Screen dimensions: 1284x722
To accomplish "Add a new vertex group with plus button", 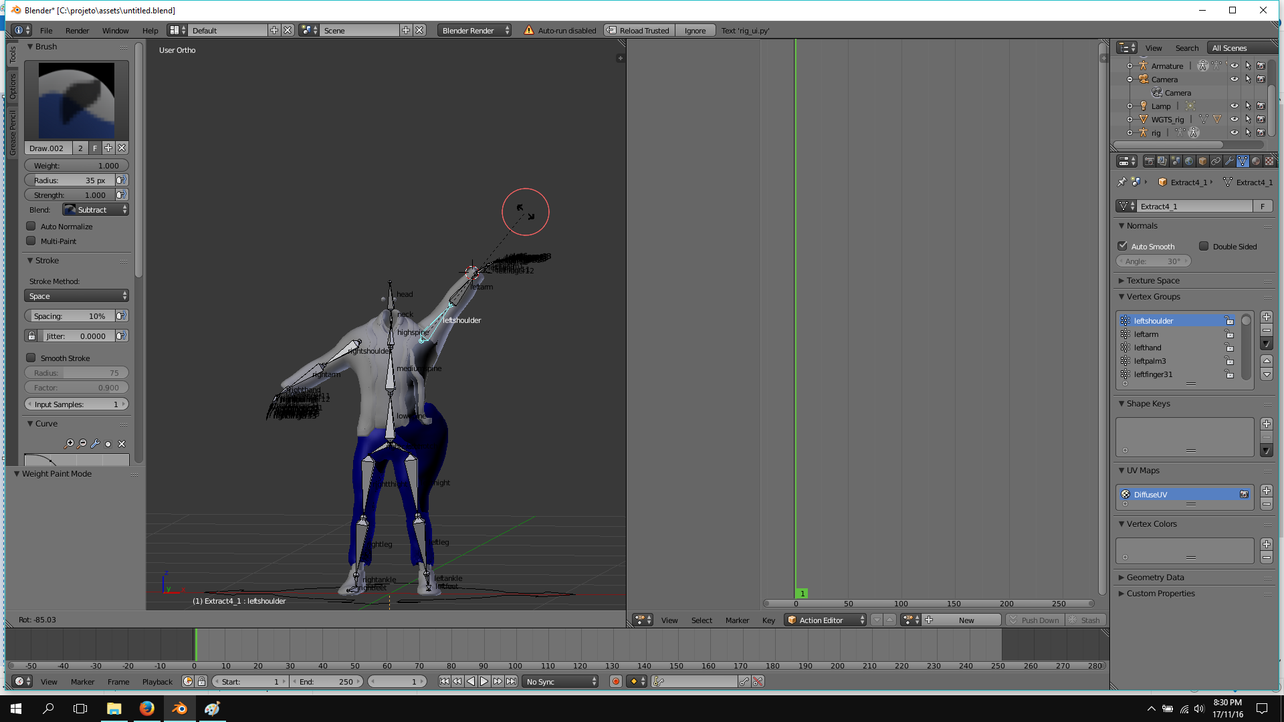I will 1267,317.
